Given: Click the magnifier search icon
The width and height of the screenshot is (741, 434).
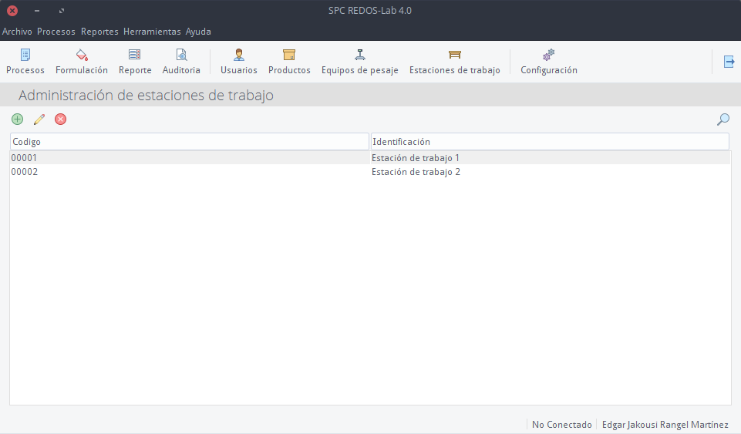Looking at the screenshot, I should coord(723,119).
